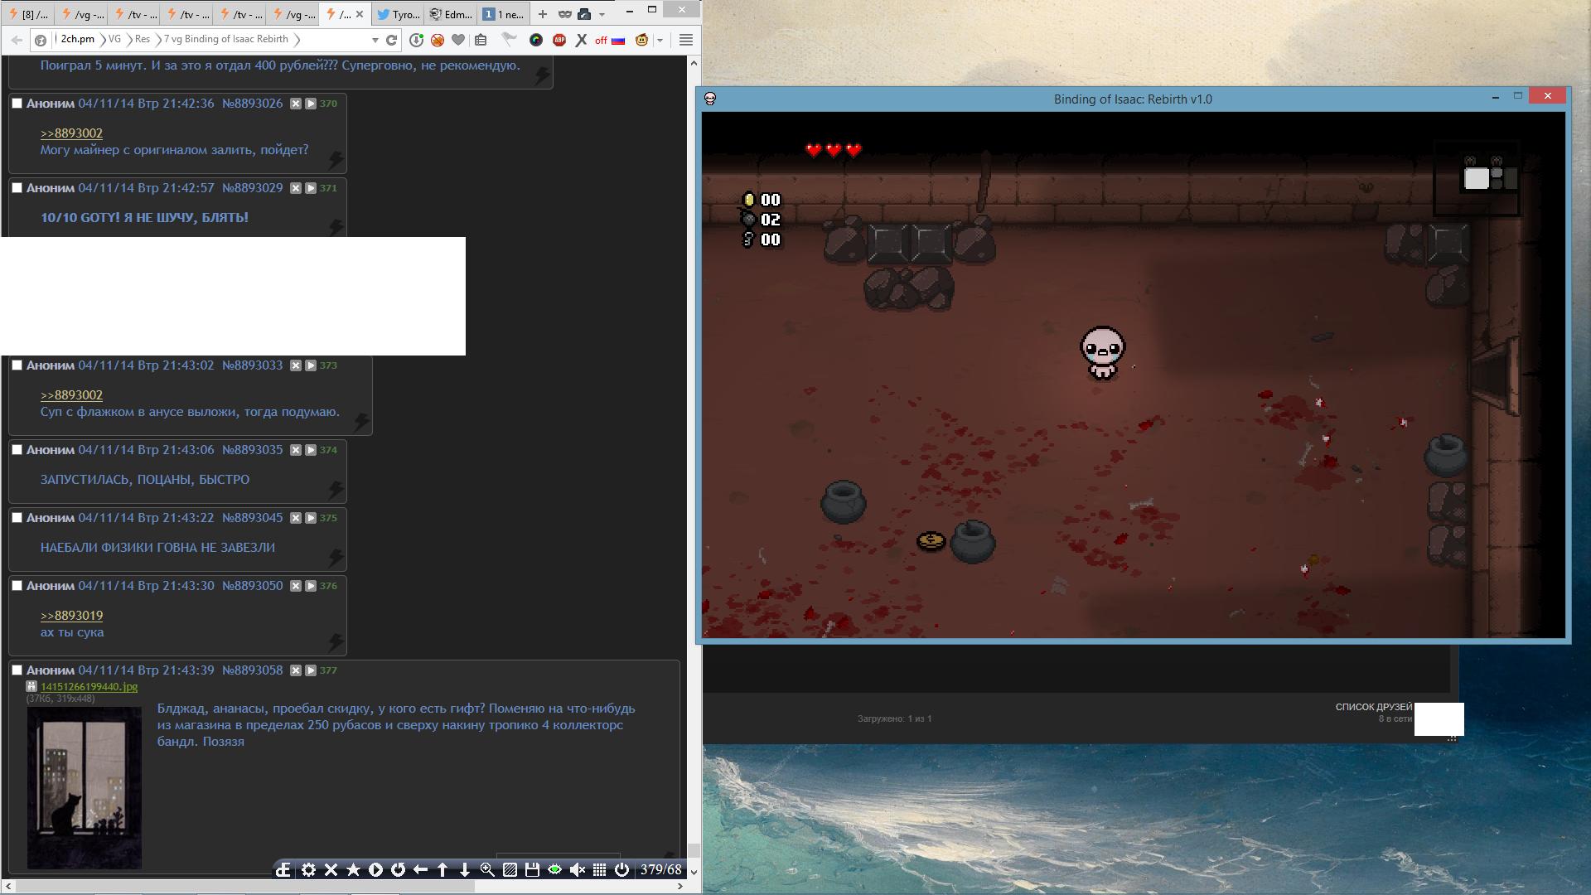Click the browser reload button
The height and width of the screenshot is (895, 1591).
[x=391, y=40]
